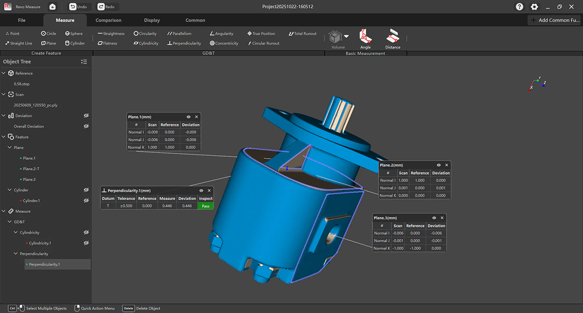
Task: Select the Concentricity tool
Action: coord(224,43)
